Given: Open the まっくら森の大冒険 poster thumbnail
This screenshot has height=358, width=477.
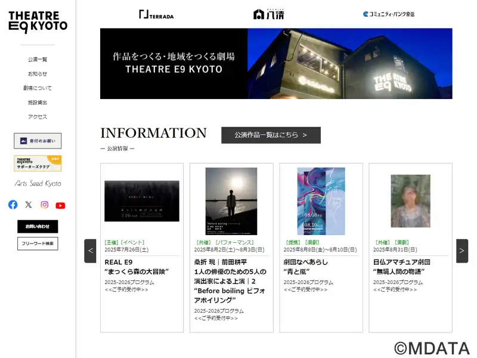Looking at the screenshot, I should tap(142, 201).
